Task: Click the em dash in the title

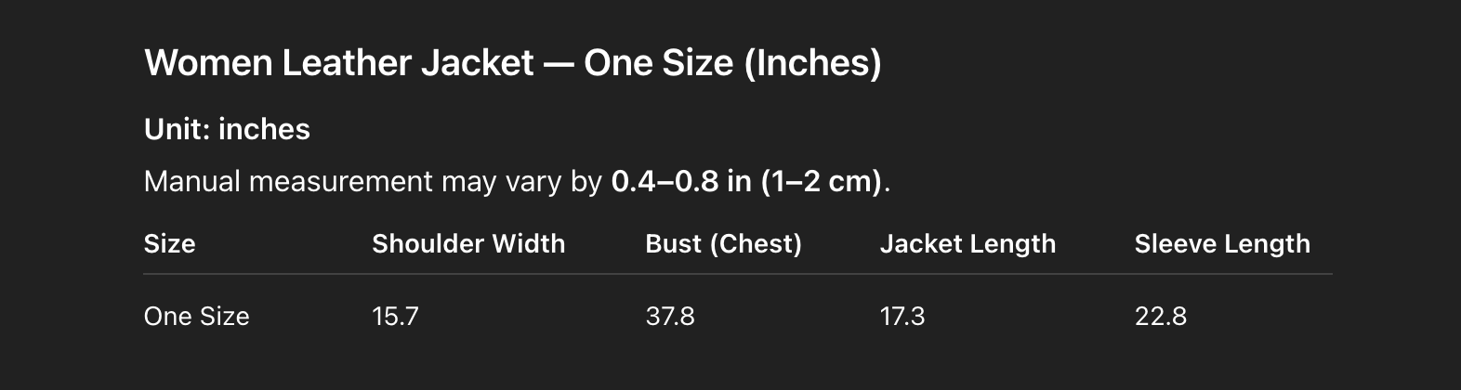Action: point(559,63)
